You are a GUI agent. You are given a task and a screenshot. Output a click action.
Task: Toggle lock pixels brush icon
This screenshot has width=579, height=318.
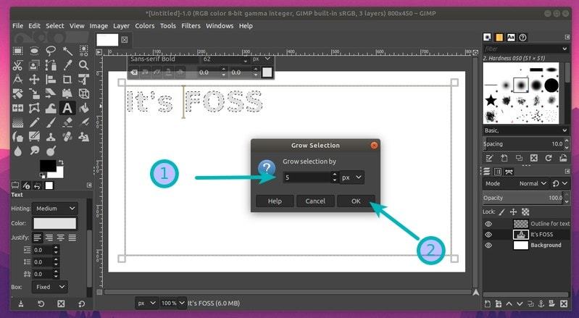(503, 211)
